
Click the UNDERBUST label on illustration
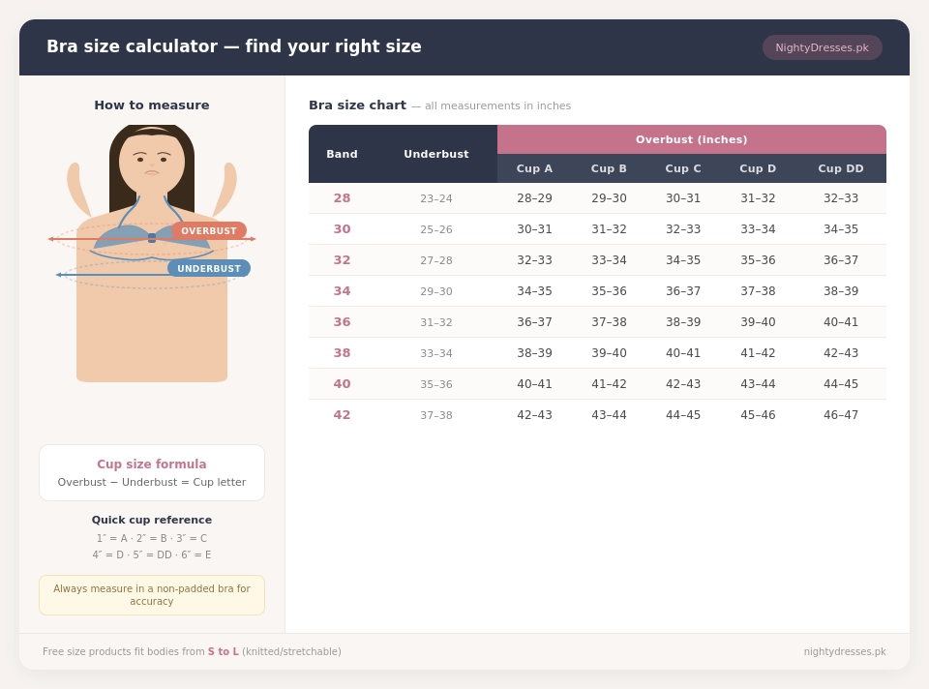pyautogui.click(x=209, y=268)
